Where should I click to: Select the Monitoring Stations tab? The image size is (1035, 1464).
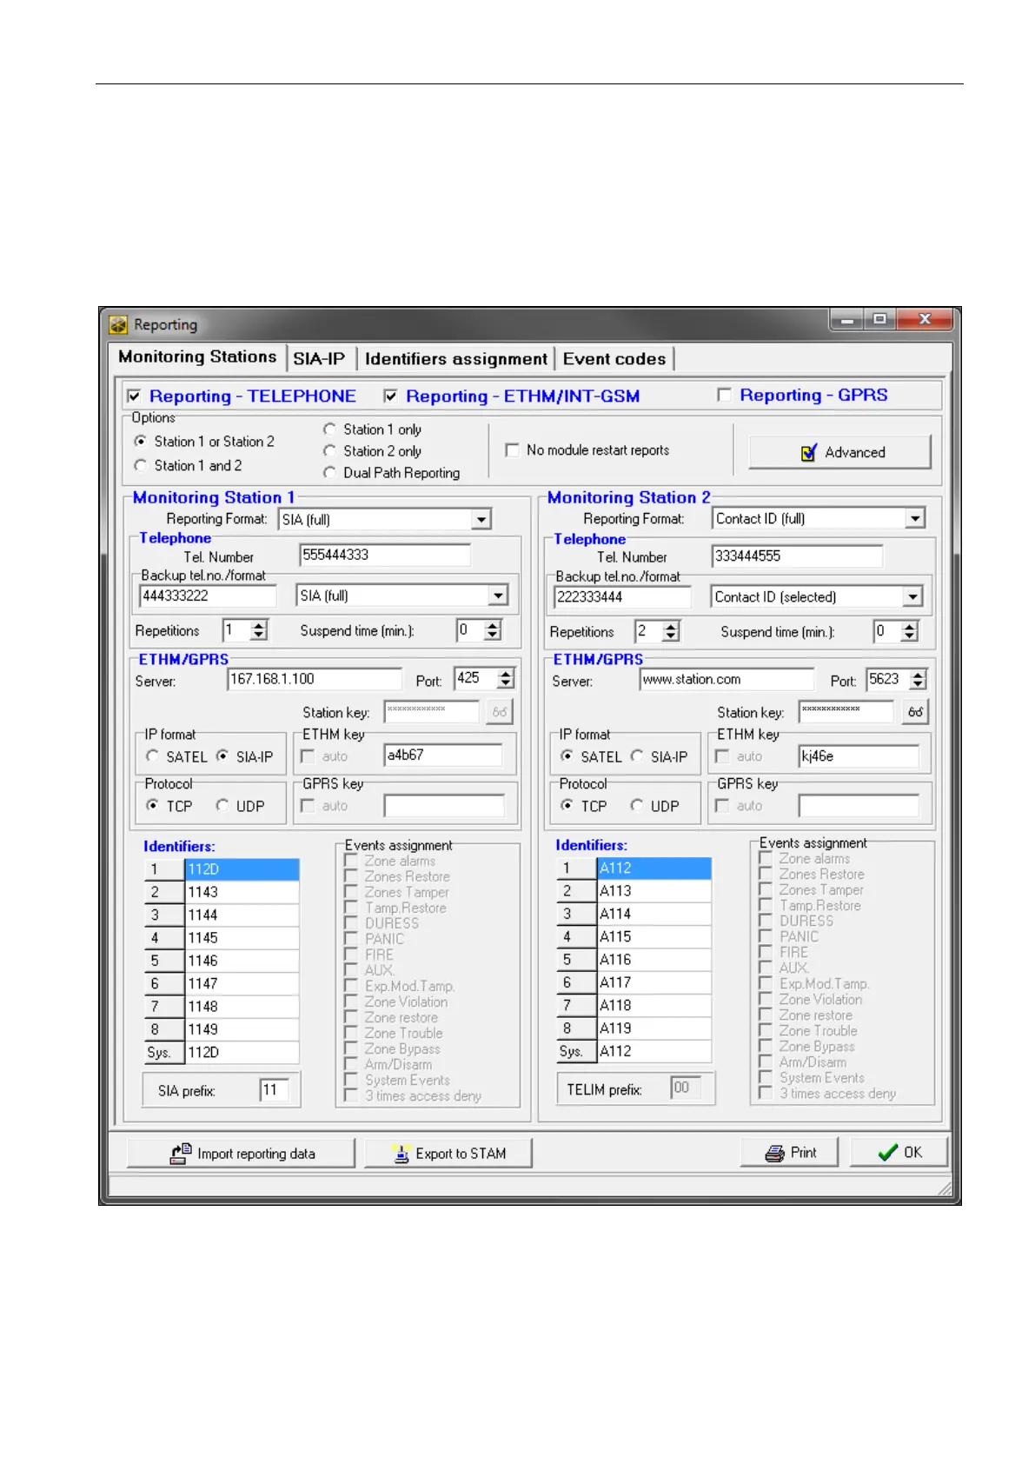pyautogui.click(x=197, y=356)
